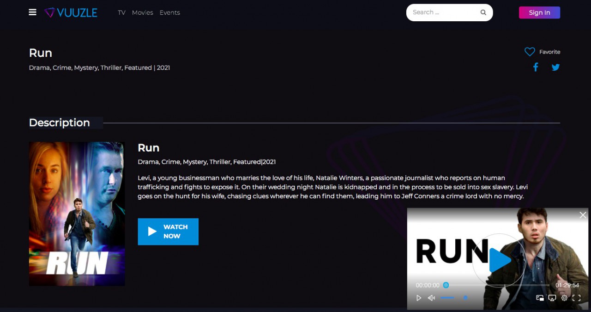Enter fullscreen mode in the player
Screen dimensions: 591x312
click(x=577, y=298)
